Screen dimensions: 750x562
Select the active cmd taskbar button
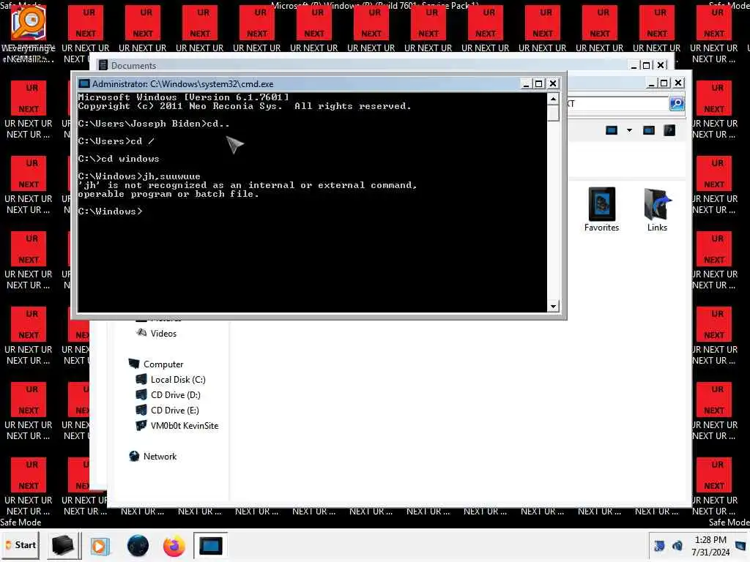tap(210, 546)
